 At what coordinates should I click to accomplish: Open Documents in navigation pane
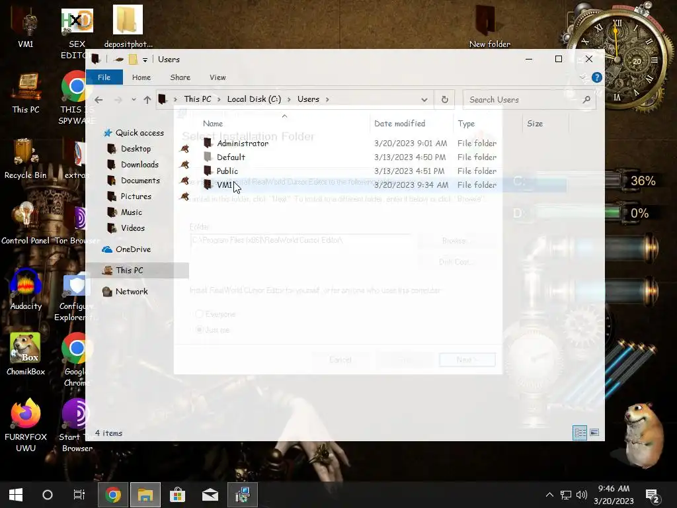(140, 181)
